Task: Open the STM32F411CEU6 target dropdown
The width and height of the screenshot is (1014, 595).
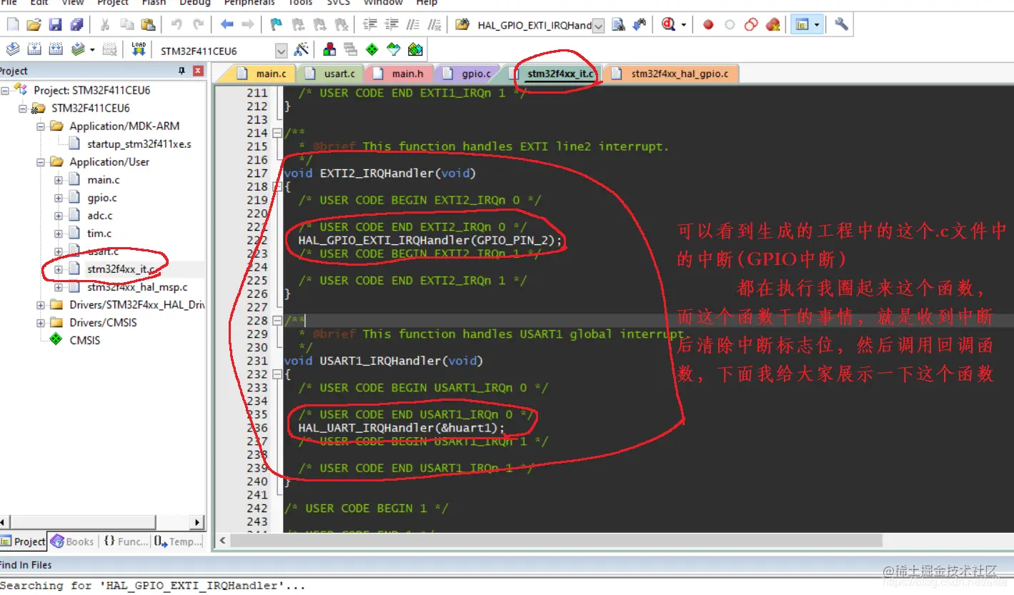Action: point(281,51)
